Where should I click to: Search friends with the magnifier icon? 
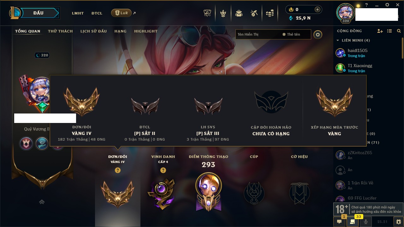pos(399,31)
